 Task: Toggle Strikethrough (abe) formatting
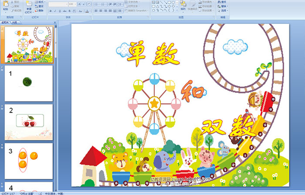(64, 11)
